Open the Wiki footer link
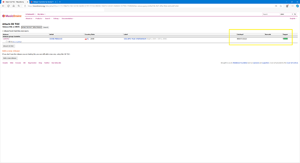The width and height of the screenshot is (300, 163). tap(12, 63)
